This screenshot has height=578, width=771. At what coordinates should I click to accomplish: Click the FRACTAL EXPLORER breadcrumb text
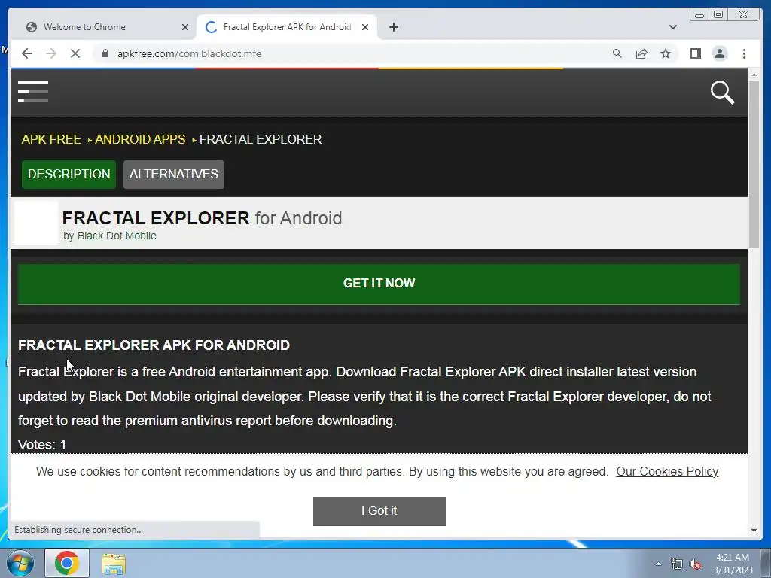click(260, 139)
